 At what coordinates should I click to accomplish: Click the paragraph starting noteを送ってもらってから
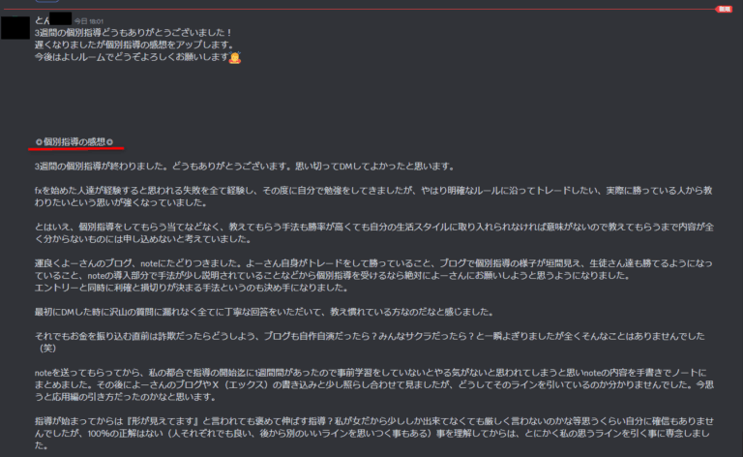[x=373, y=384]
